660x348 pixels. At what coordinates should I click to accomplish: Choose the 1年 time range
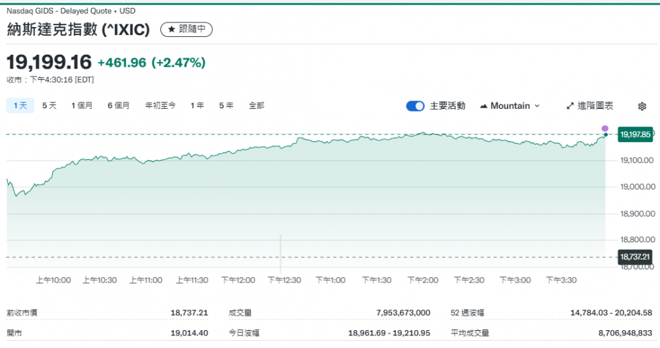click(x=197, y=105)
